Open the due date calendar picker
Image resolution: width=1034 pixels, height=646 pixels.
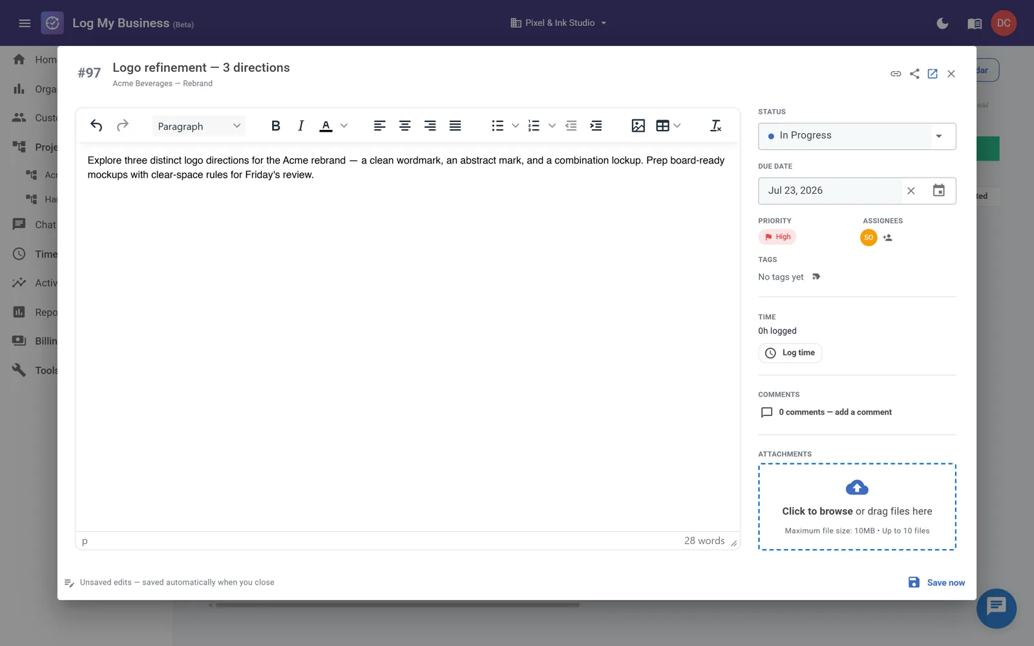point(939,191)
